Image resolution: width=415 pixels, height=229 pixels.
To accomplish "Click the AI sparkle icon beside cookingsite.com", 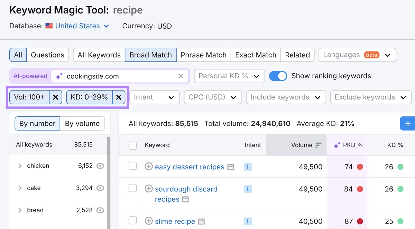I will click(x=59, y=76).
